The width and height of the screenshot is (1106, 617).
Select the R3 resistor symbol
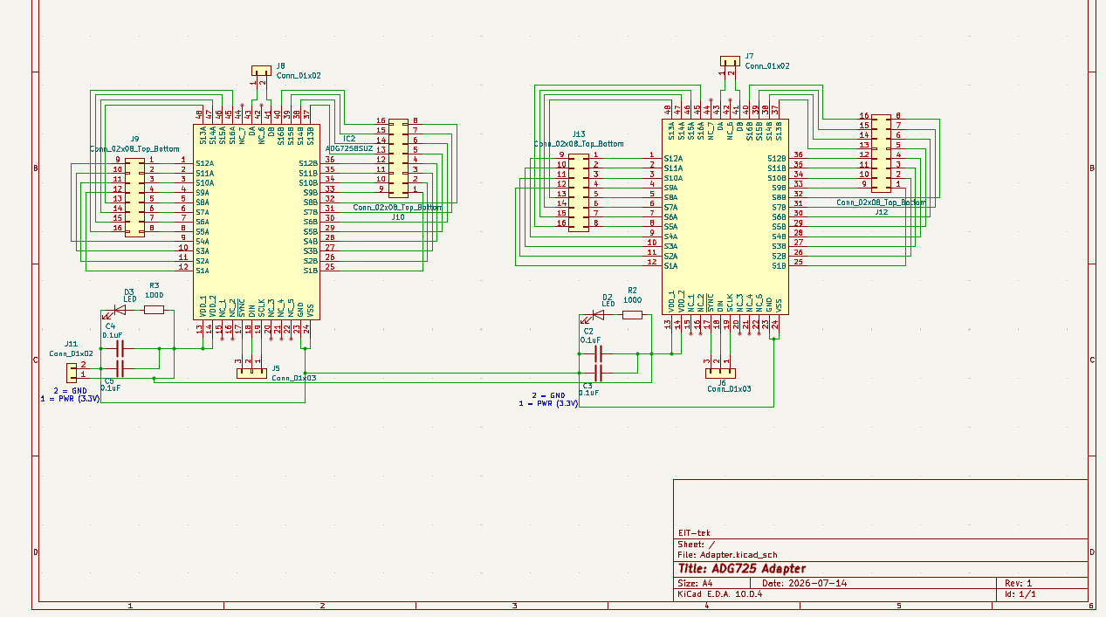[x=154, y=309]
